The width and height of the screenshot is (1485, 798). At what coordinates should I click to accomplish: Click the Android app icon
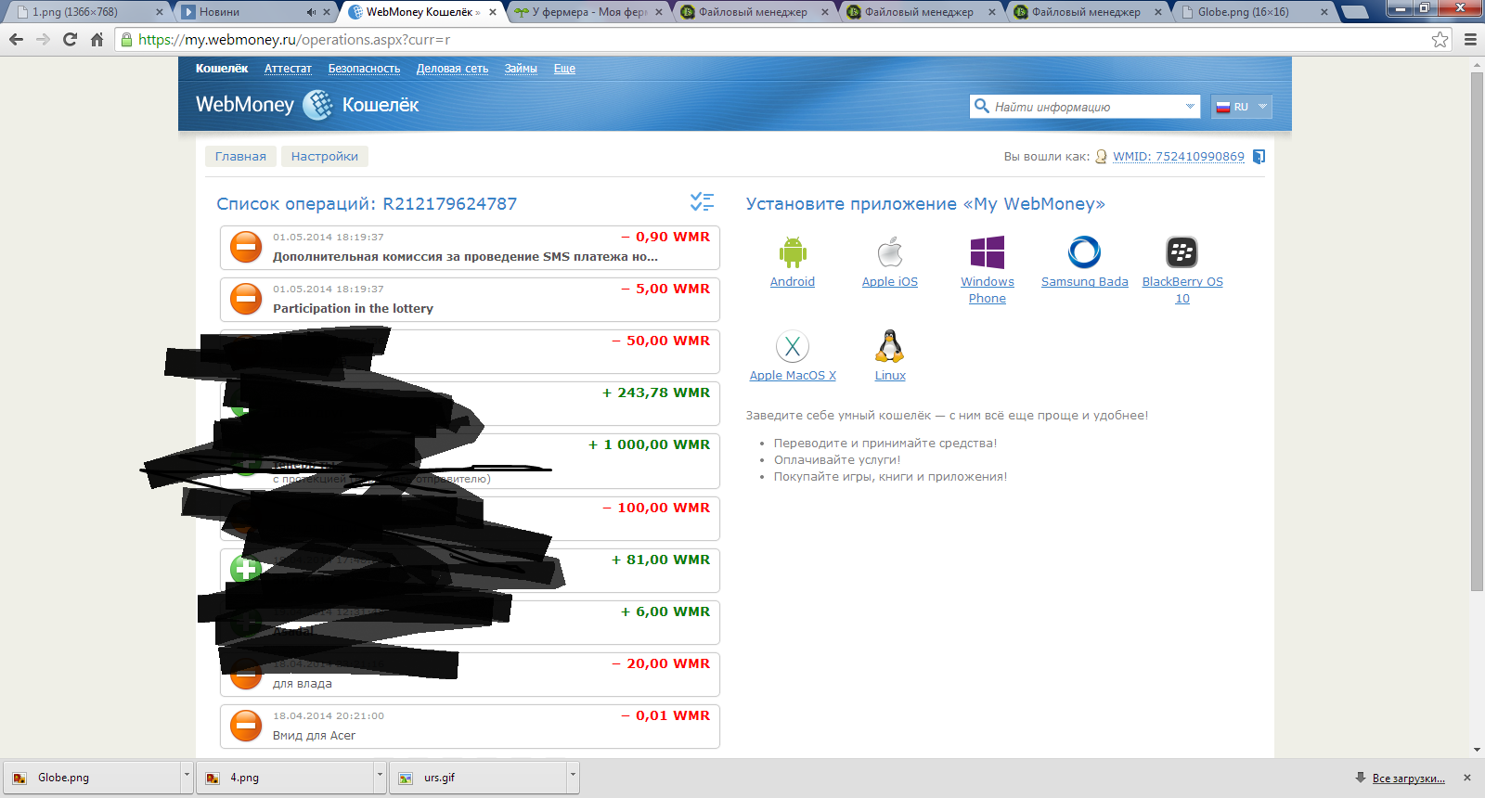click(793, 252)
